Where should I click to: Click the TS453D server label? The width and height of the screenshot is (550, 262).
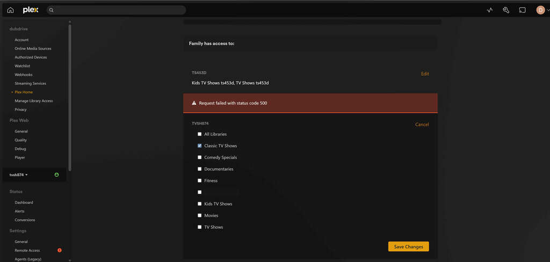(199, 72)
